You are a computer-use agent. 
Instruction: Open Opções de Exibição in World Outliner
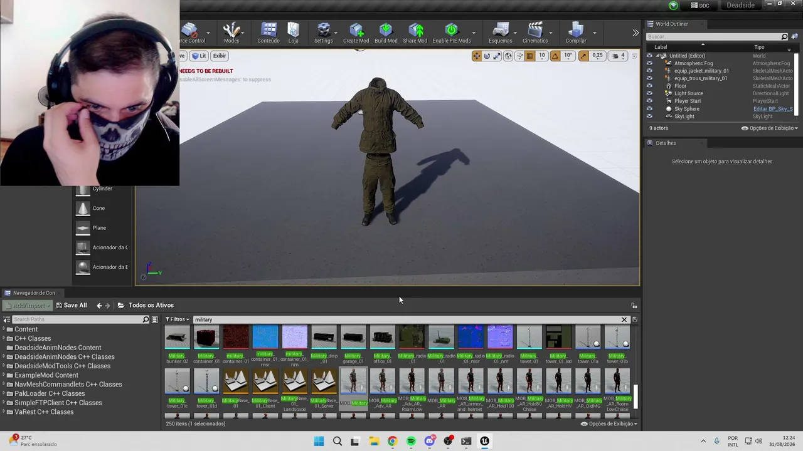coord(769,128)
